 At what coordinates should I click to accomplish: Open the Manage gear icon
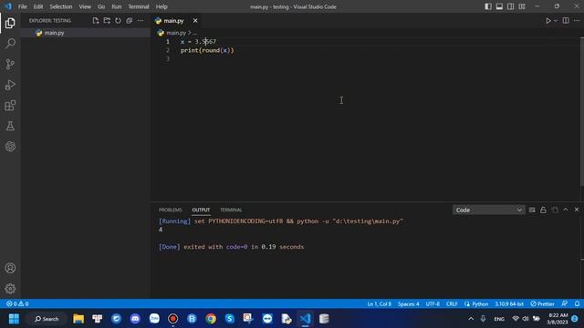coord(10,289)
